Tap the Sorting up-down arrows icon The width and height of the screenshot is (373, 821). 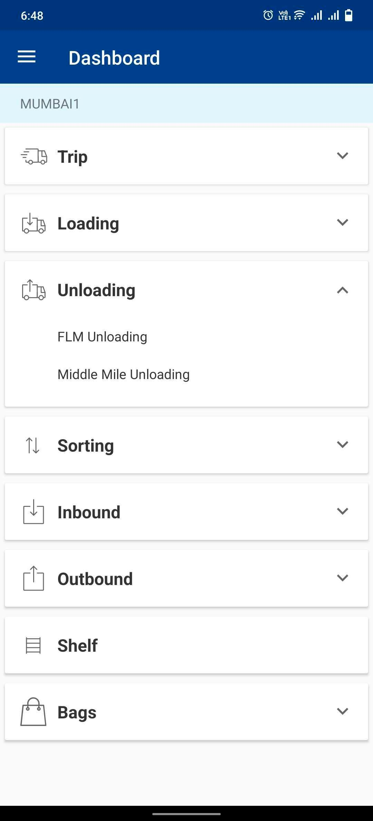click(33, 445)
